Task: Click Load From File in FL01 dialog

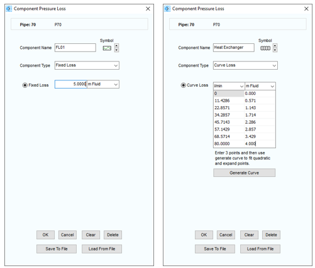Action: (x=102, y=249)
